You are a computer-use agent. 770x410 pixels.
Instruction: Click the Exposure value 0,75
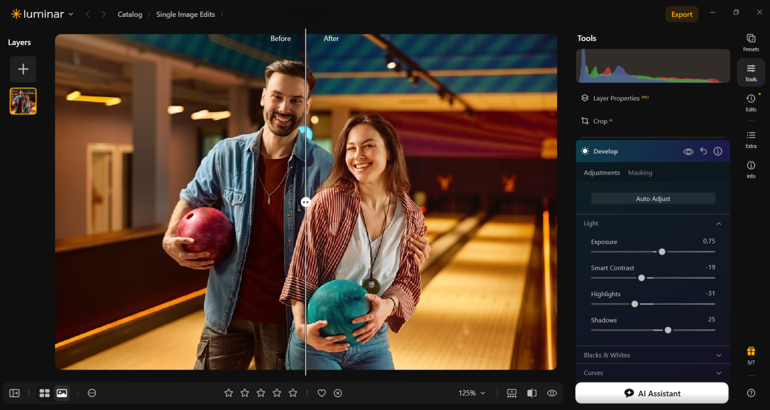tap(709, 241)
